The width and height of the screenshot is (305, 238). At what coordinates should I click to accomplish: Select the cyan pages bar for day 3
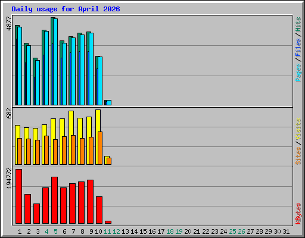[38, 83]
